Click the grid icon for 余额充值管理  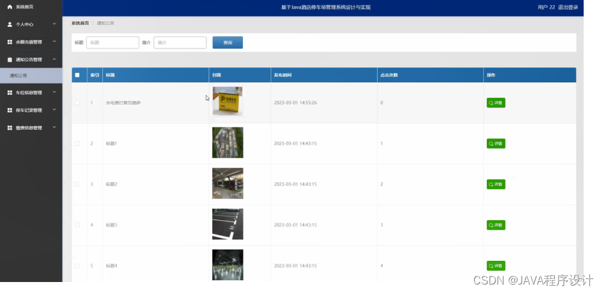point(10,42)
